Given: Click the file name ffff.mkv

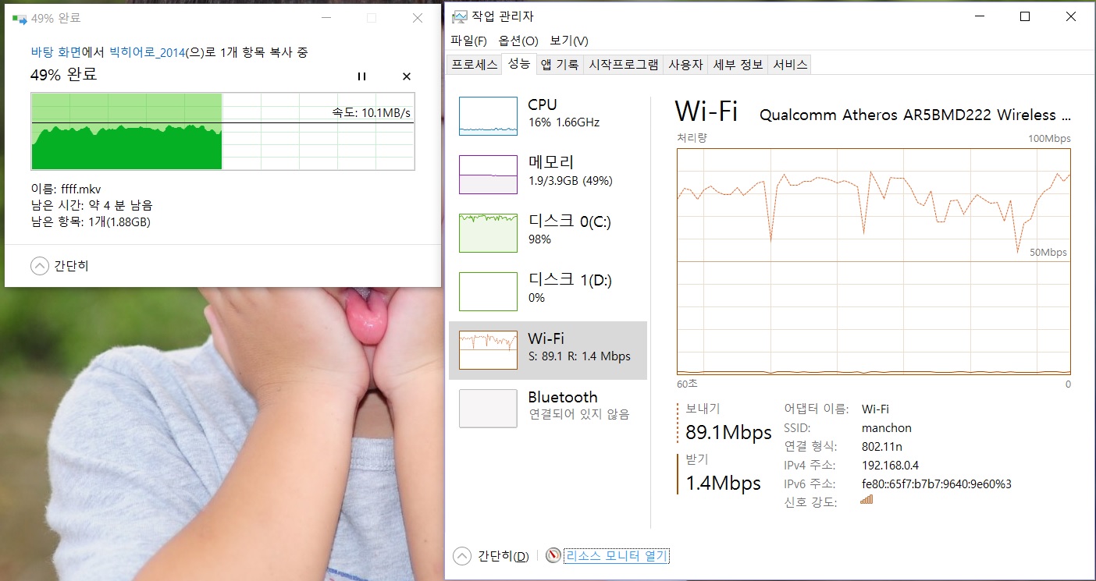Looking at the screenshot, I should pos(81,189).
